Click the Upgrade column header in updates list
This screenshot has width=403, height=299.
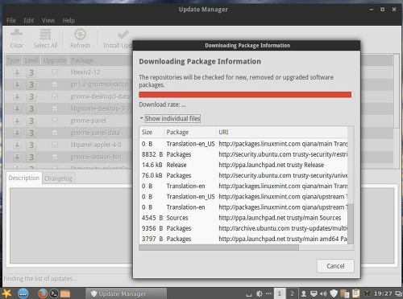pos(55,60)
